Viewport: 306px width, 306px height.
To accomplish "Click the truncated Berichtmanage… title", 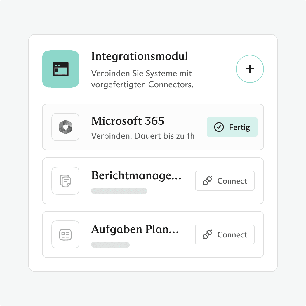I will pyautogui.click(x=136, y=176).
